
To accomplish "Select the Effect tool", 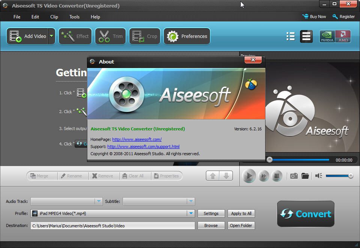I will click(x=75, y=36).
